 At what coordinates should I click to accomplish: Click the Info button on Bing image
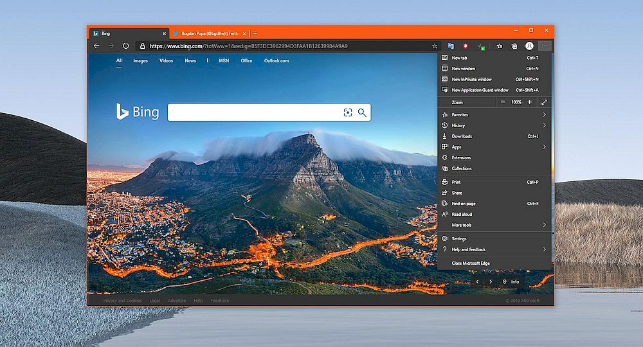tap(511, 281)
